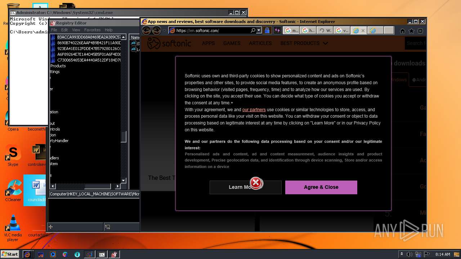The image size is (461, 259).
Task: Open the CCleaner desktop shortcut
Action: click(13, 190)
